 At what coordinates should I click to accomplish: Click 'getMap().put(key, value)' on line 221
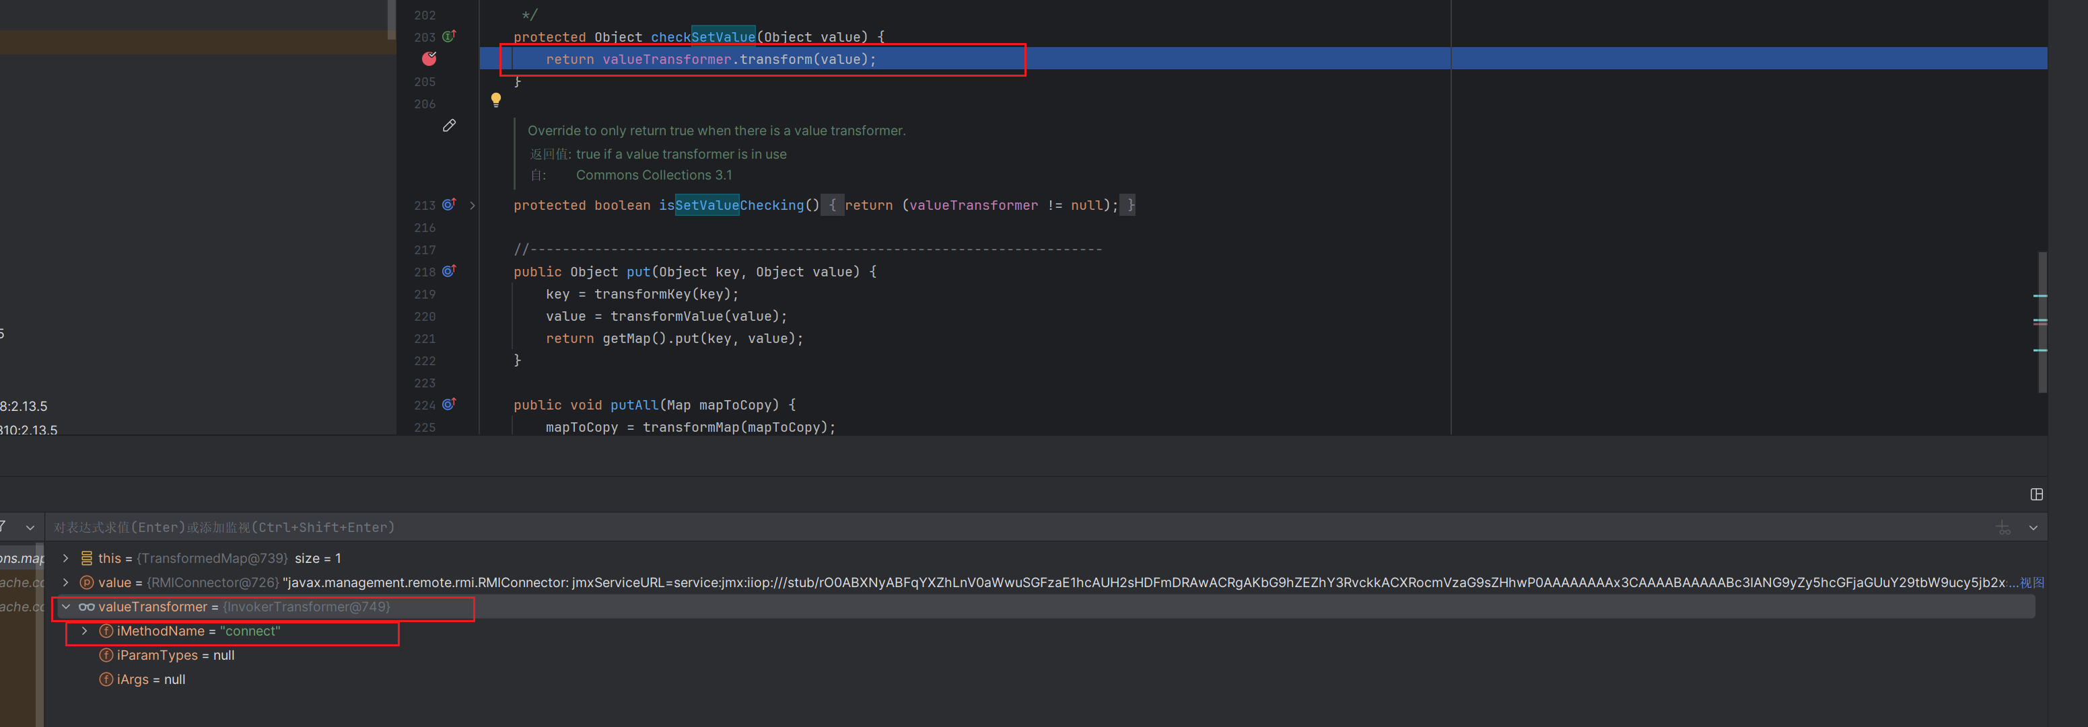coord(699,339)
